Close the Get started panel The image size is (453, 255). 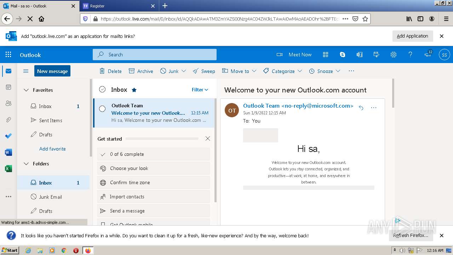click(208, 138)
